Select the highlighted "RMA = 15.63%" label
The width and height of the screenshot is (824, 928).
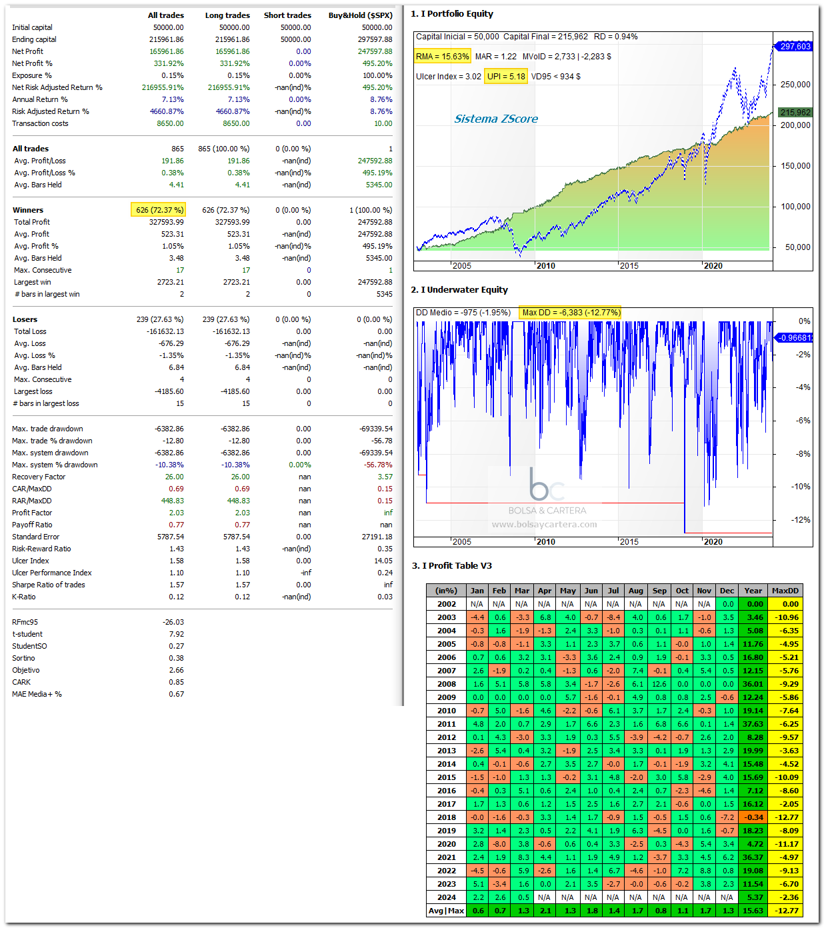tap(443, 57)
